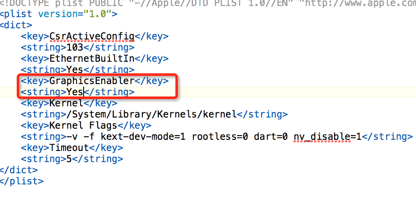Click the /System/Library/Kernels/kernel path string
This screenshot has height=211, width=416.
151,115
